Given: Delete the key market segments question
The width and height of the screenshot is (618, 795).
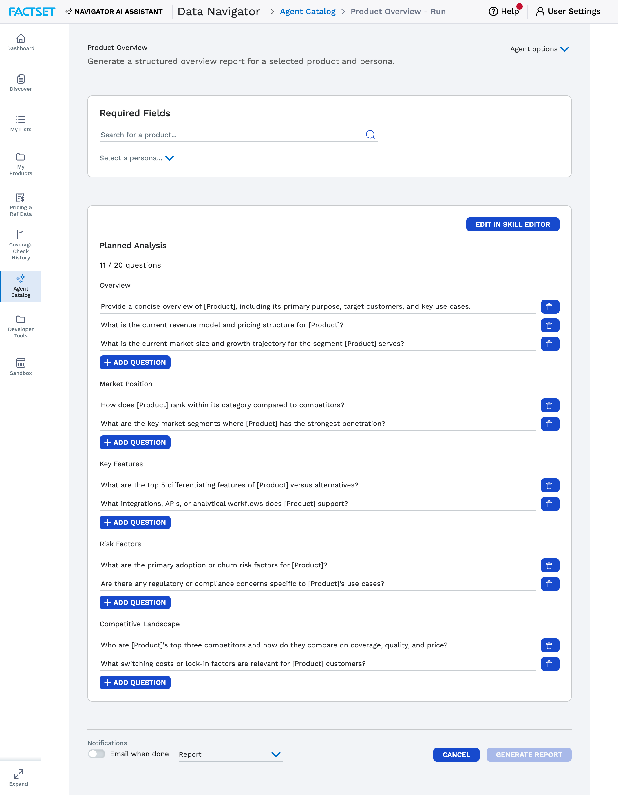Looking at the screenshot, I should pyautogui.click(x=550, y=424).
